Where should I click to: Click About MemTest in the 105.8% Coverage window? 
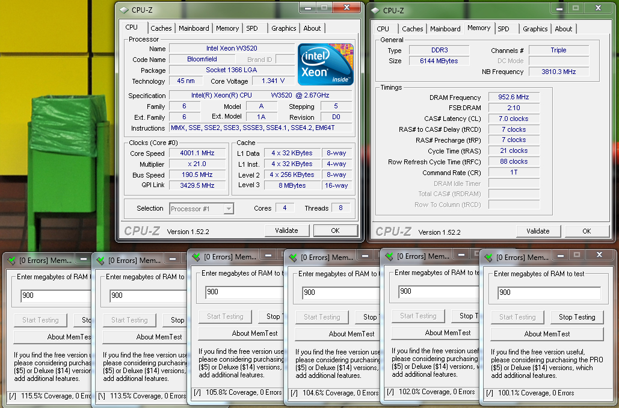(x=241, y=333)
